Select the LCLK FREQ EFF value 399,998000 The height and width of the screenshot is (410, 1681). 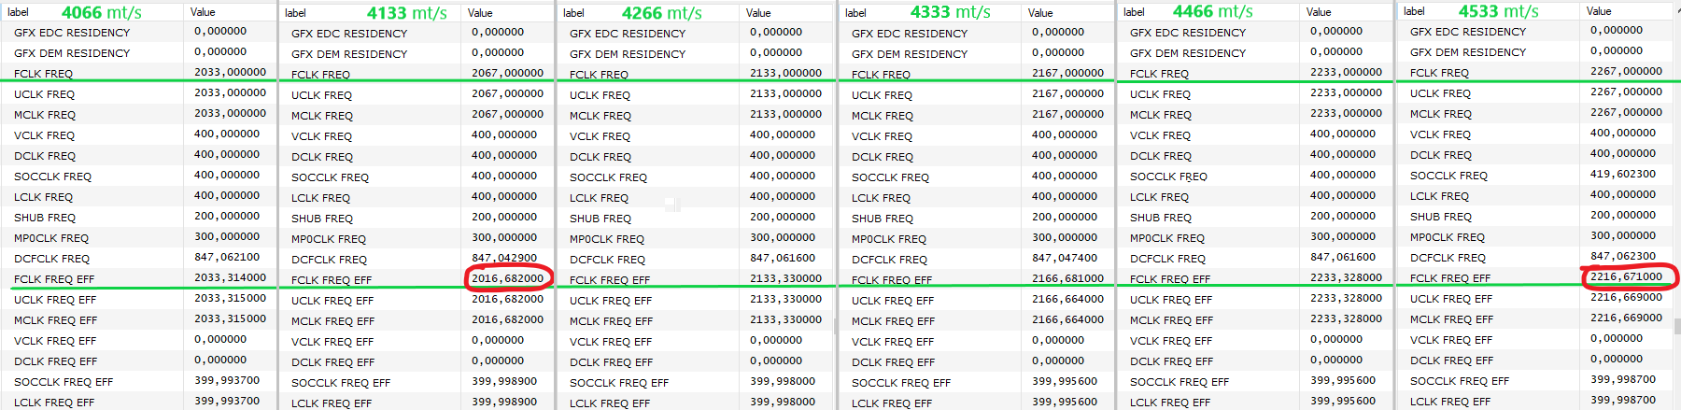tap(783, 402)
